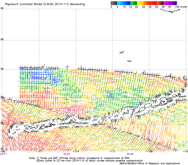Click the Rapidscat Corrected Winds title text
This screenshot has height=165, width=188.
click(45, 4)
